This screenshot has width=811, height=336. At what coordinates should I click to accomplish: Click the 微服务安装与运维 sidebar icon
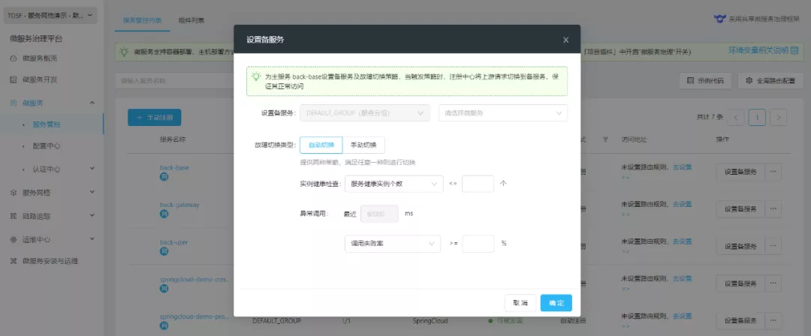(14, 261)
